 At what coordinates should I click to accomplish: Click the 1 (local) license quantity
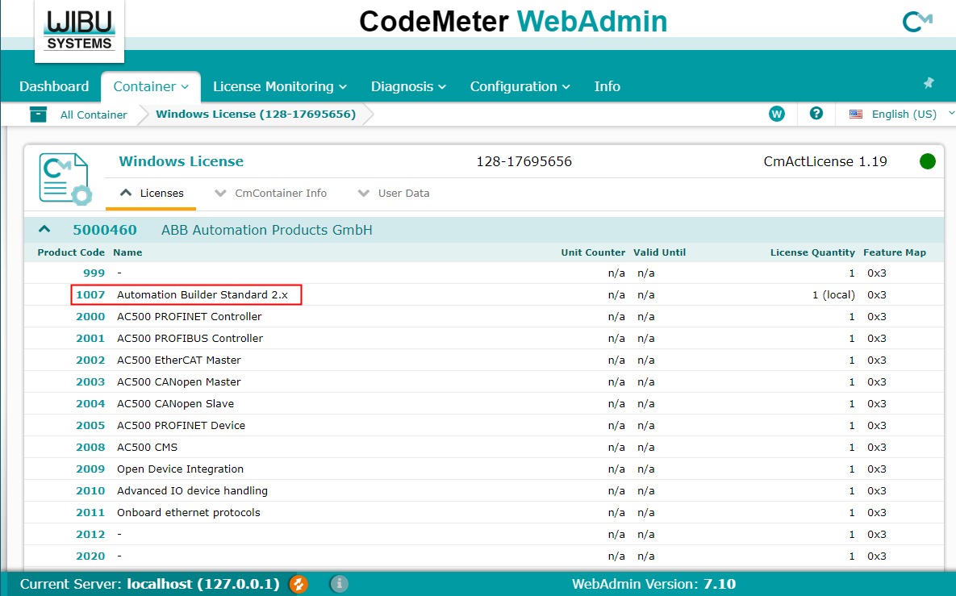pyautogui.click(x=833, y=295)
